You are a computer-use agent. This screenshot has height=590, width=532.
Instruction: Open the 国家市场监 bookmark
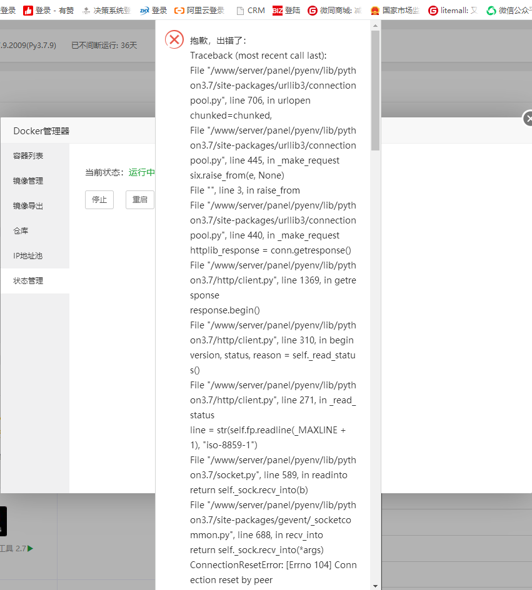pyautogui.click(x=395, y=11)
